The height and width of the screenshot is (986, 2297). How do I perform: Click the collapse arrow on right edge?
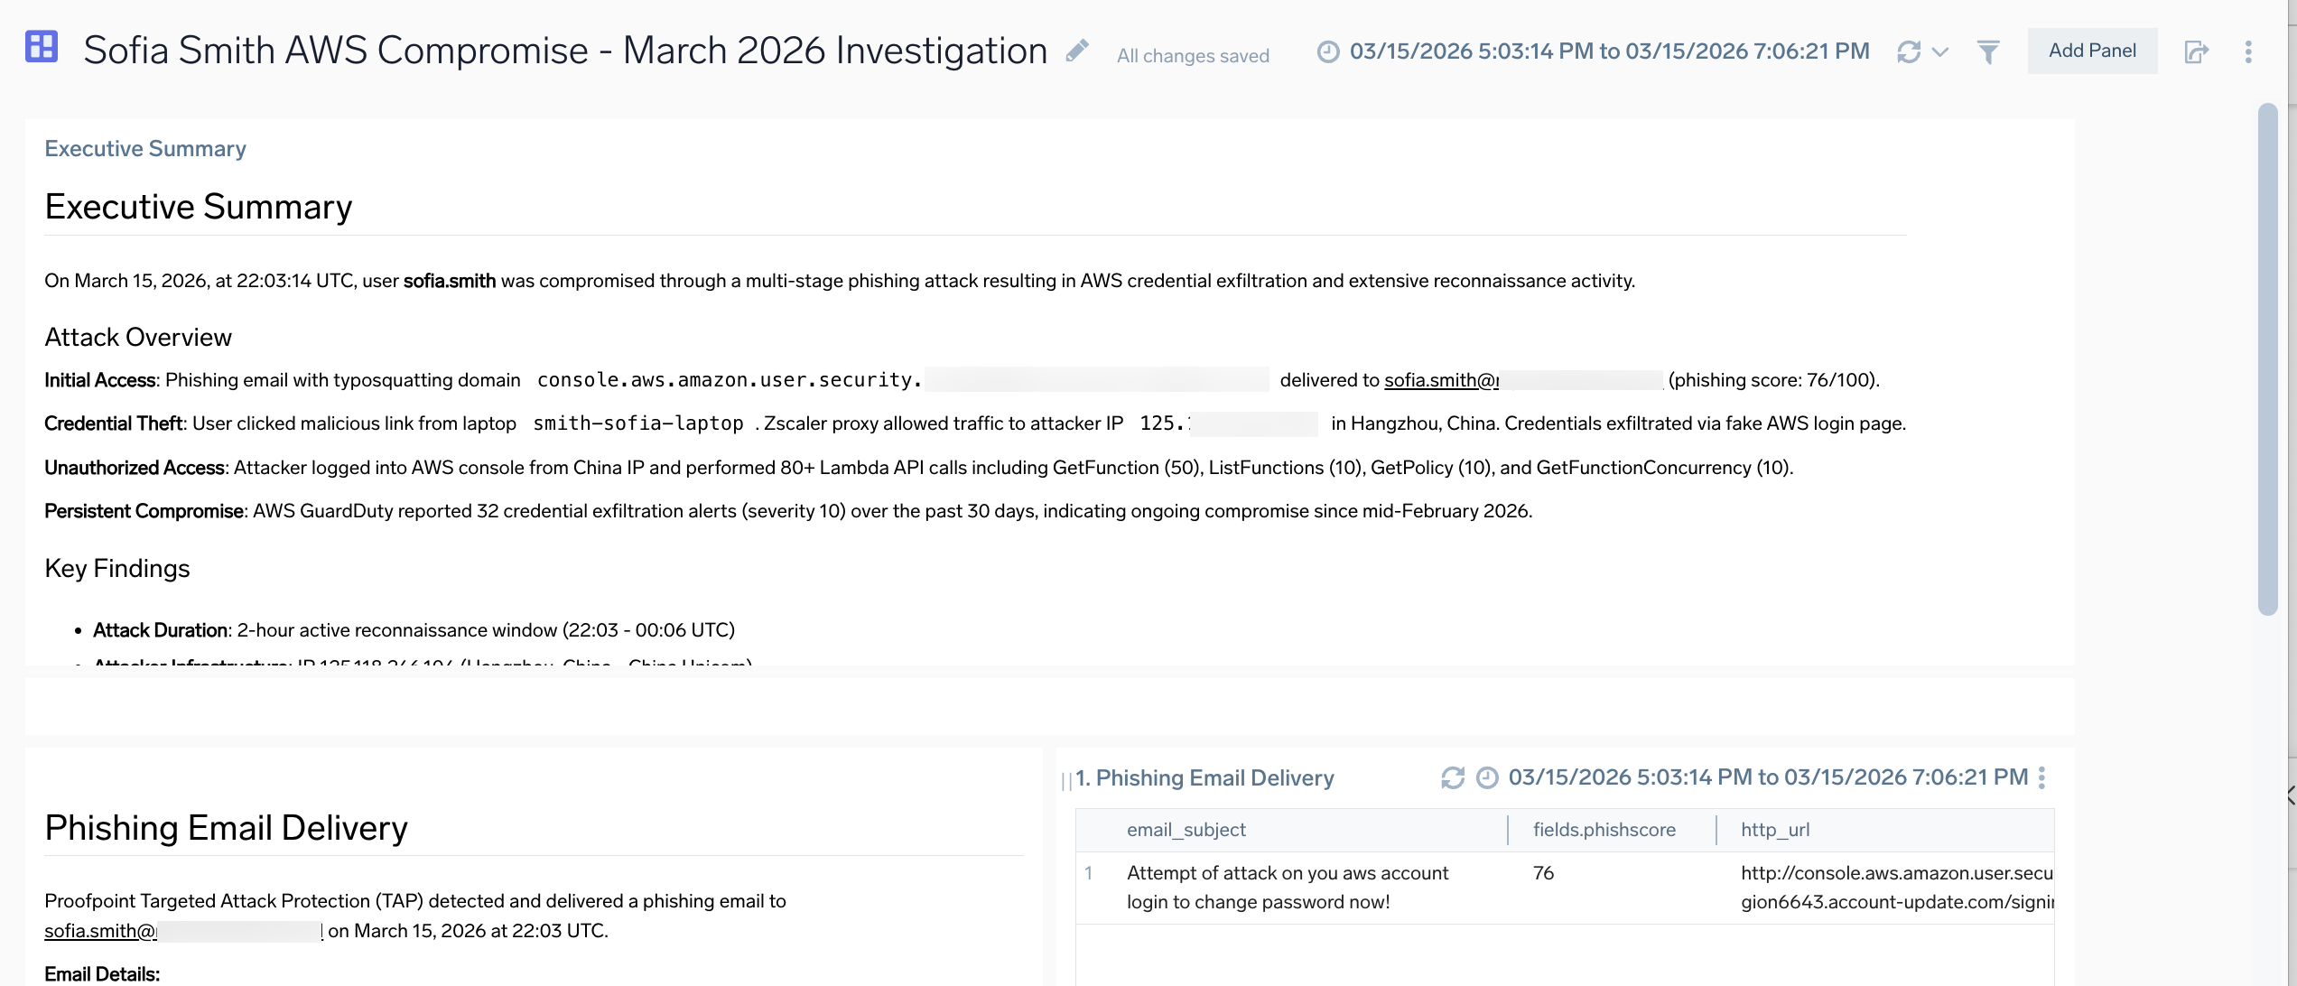[x=2291, y=795]
